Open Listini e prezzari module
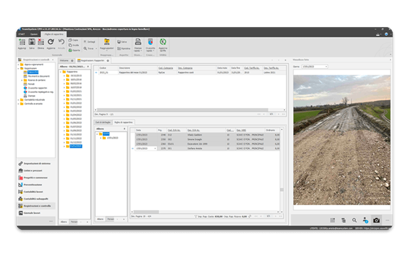 (x=36, y=170)
